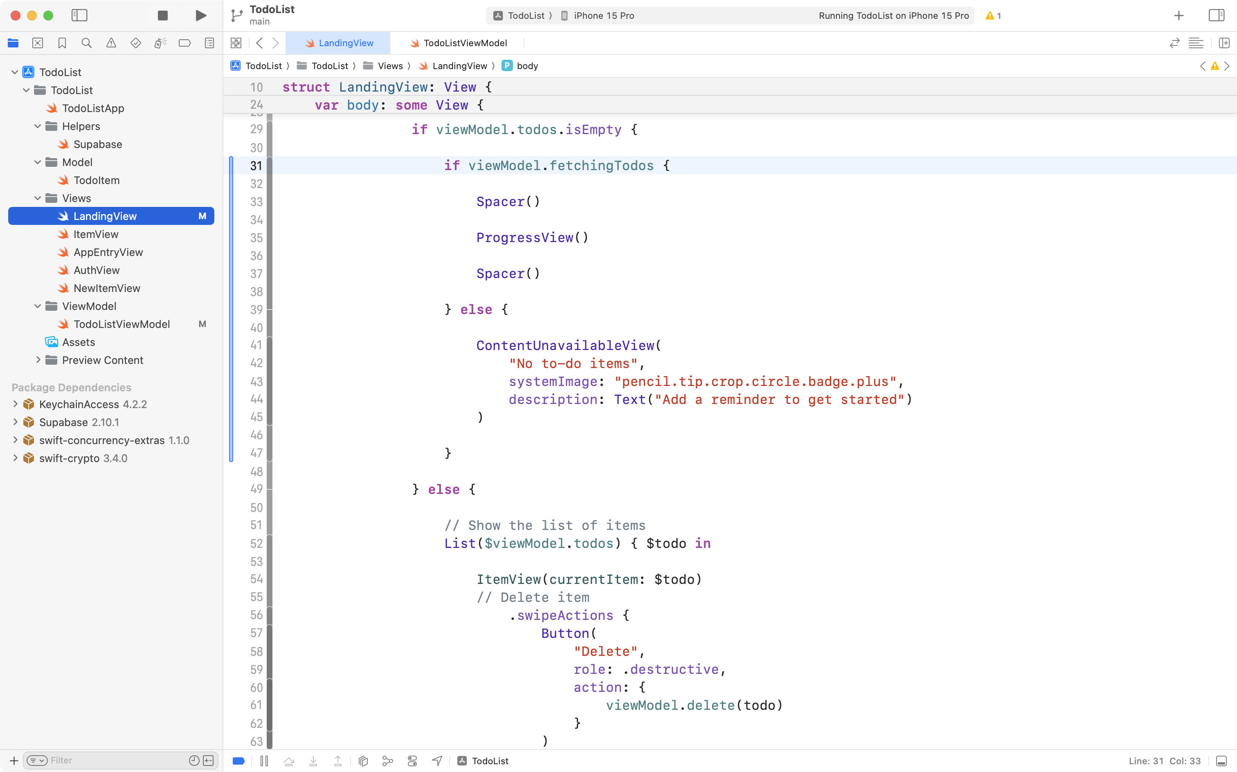The image size is (1237, 772).
Task: Run the TodoList scheme
Action: (x=201, y=15)
